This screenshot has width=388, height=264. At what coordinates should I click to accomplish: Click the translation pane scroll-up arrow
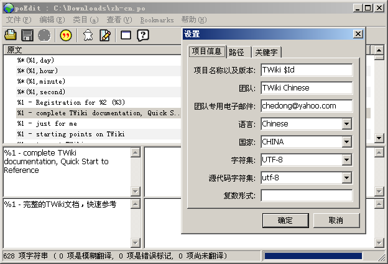(135, 203)
